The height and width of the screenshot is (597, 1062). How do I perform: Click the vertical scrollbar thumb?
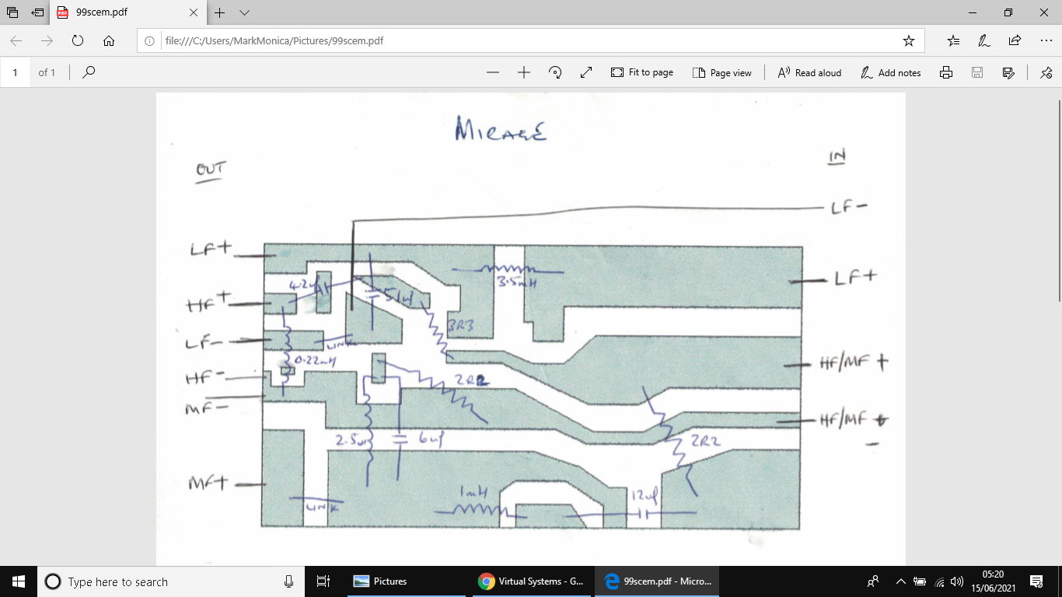(x=1057, y=202)
